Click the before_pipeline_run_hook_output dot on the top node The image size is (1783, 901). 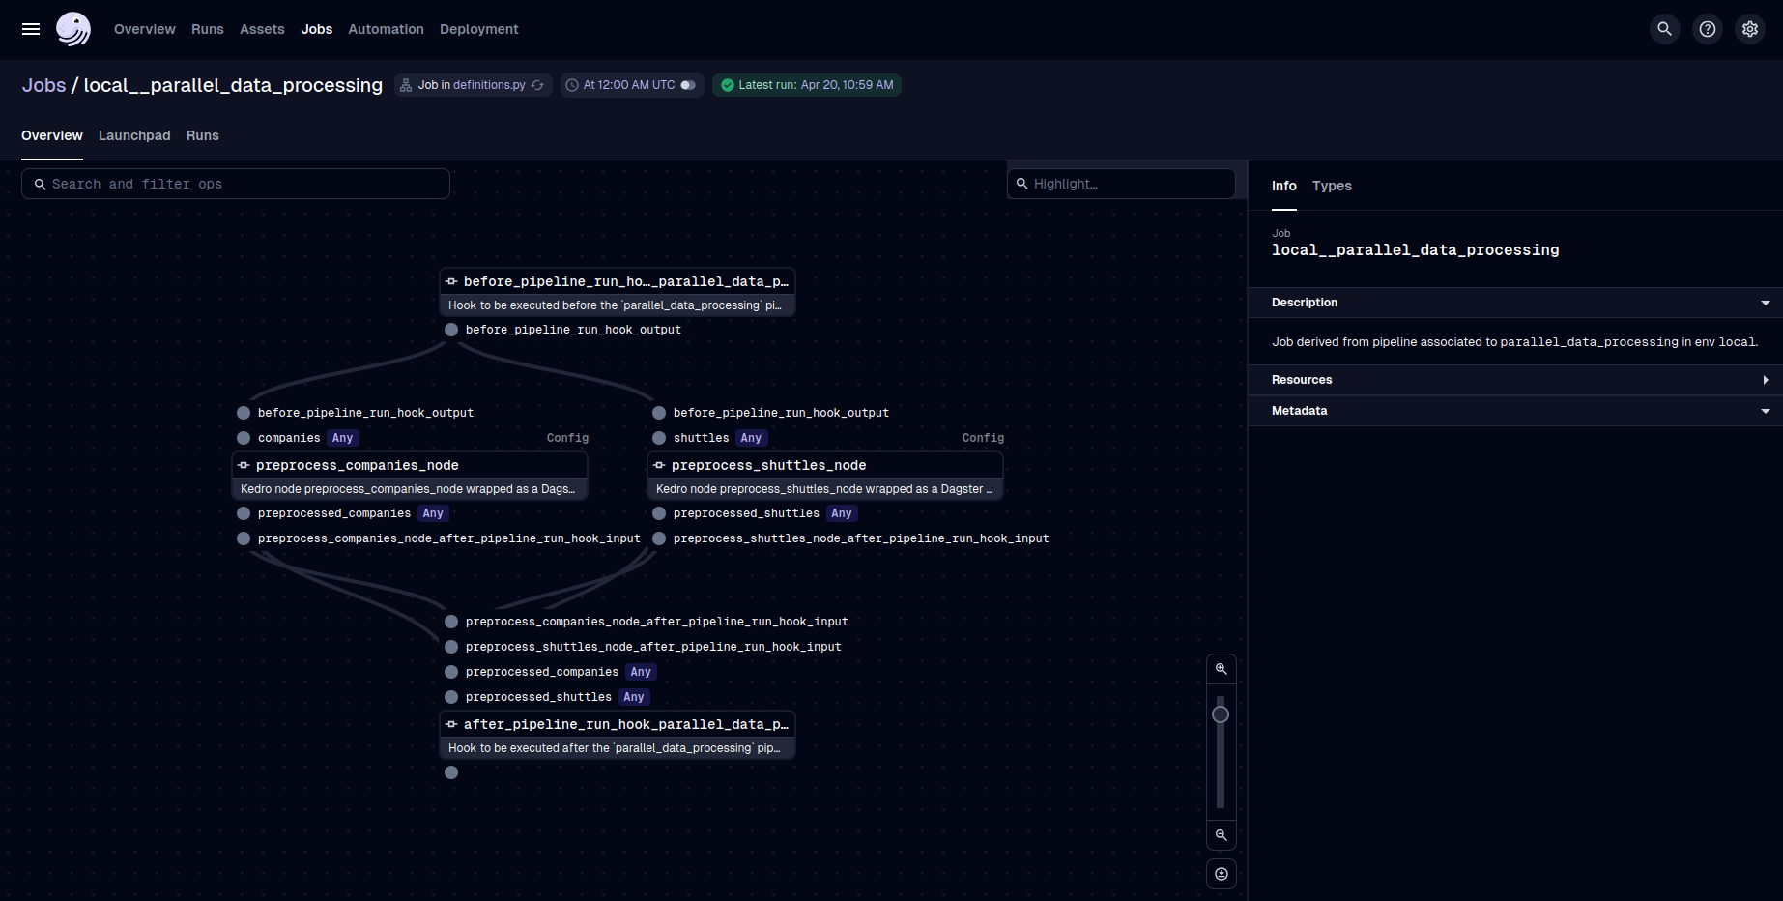pos(451,330)
